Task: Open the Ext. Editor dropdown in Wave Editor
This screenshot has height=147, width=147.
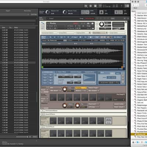Action: click(x=118, y=37)
